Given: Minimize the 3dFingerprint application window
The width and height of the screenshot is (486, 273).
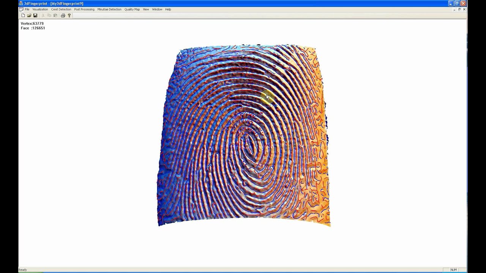Looking at the screenshot, I should (451, 3).
